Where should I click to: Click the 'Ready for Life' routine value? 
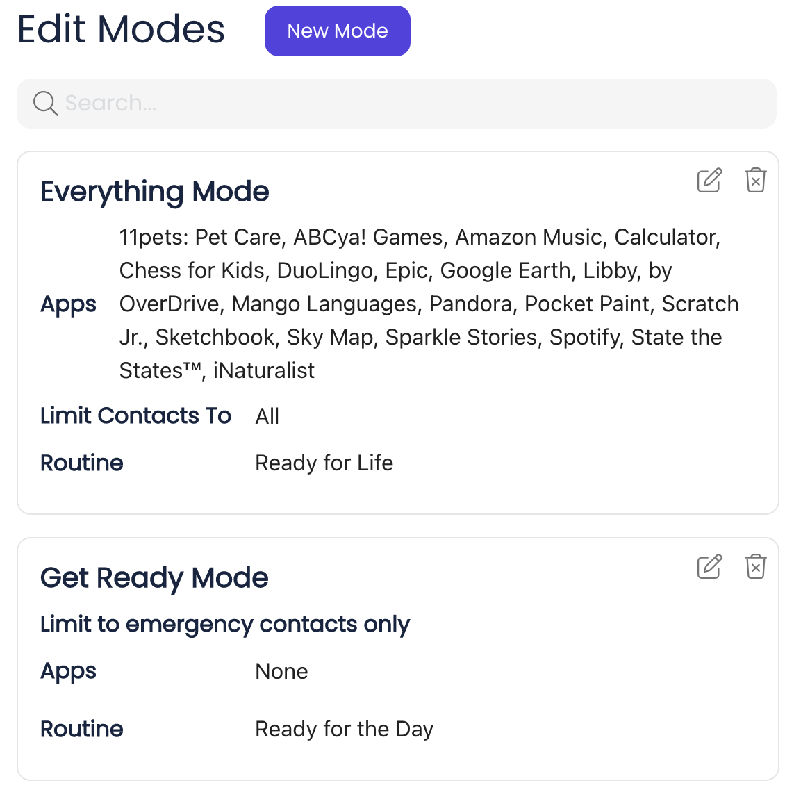[x=324, y=463]
